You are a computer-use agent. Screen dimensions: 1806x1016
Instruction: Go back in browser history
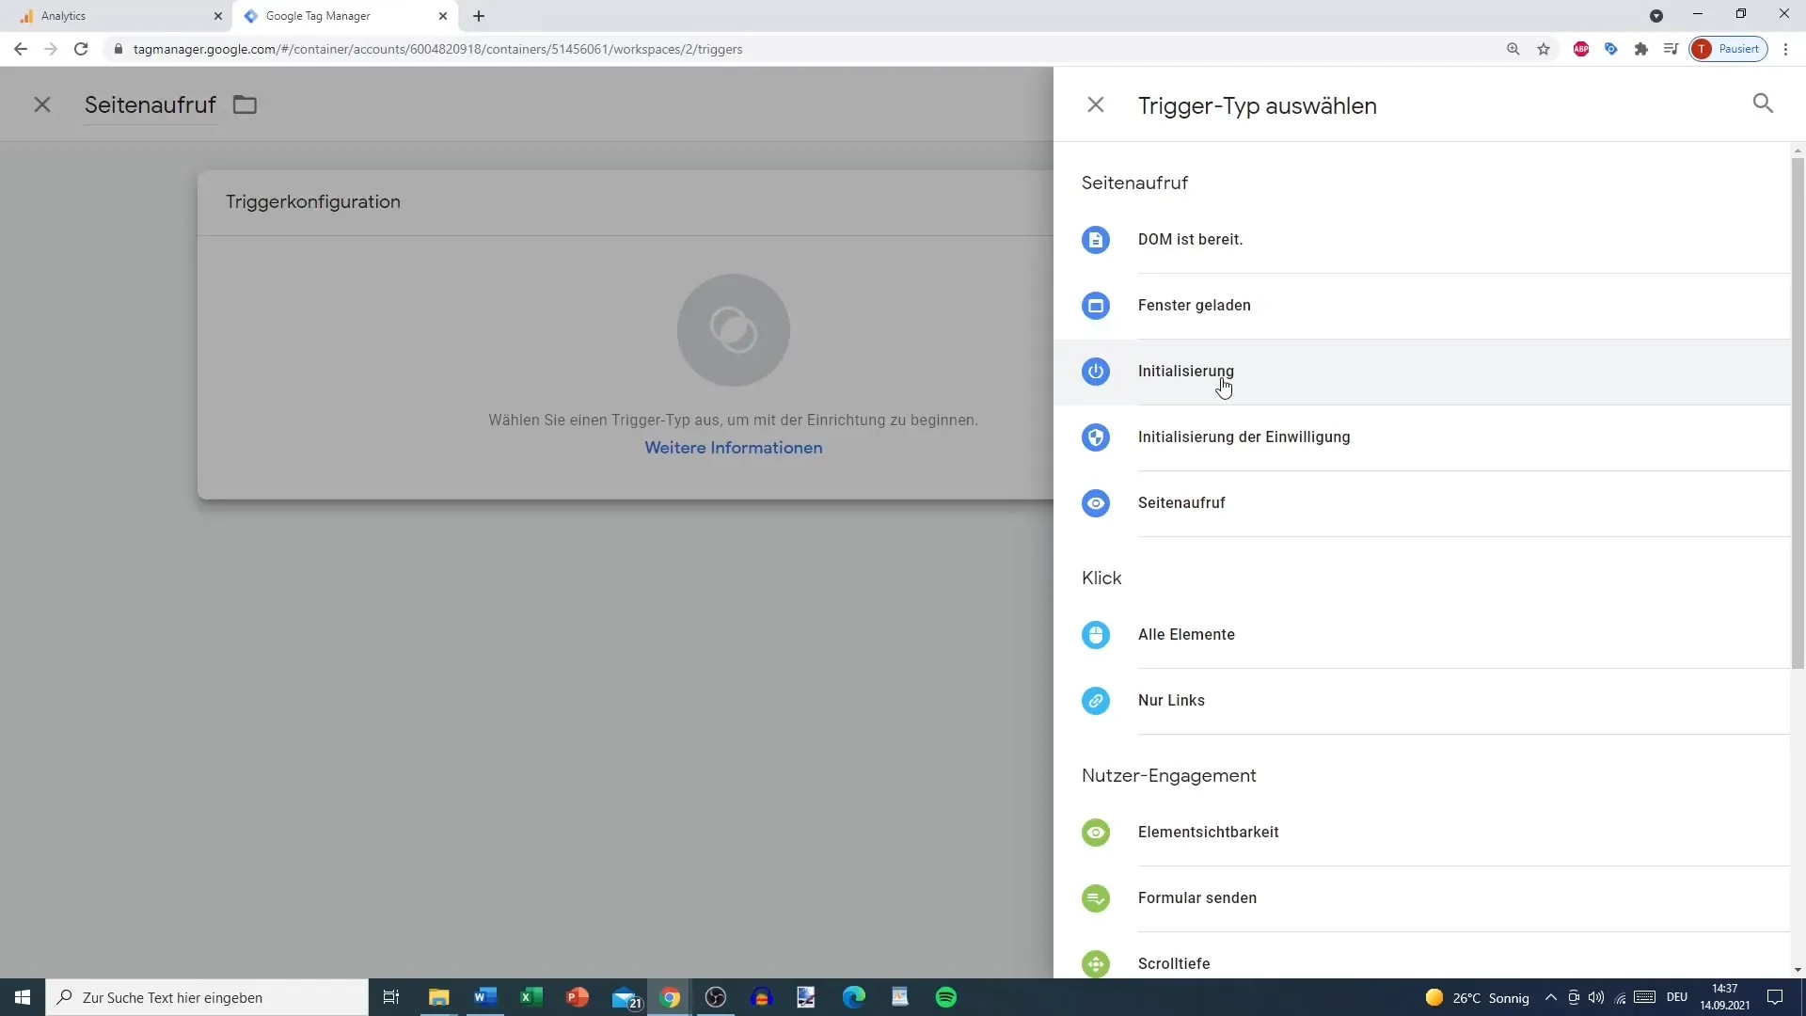(x=21, y=49)
